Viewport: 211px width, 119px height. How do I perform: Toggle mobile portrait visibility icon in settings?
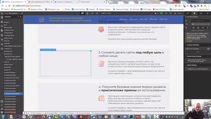pos(208,28)
